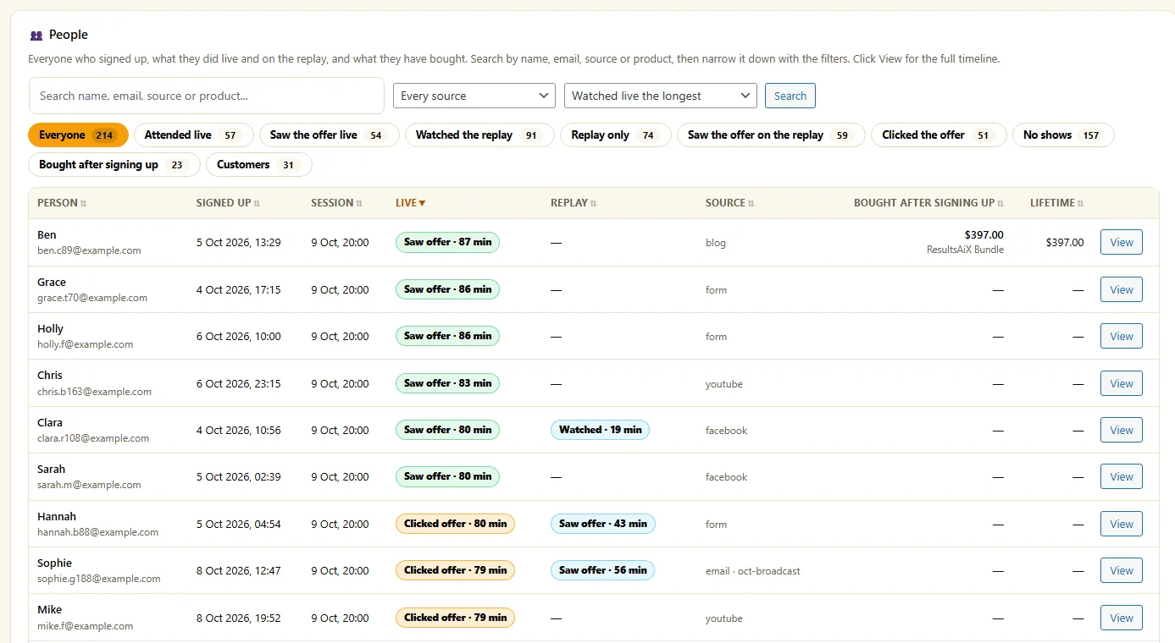Select the Watched the replay filter
Viewport: 1175px width, 643px height.
pyautogui.click(x=479, y=135)
